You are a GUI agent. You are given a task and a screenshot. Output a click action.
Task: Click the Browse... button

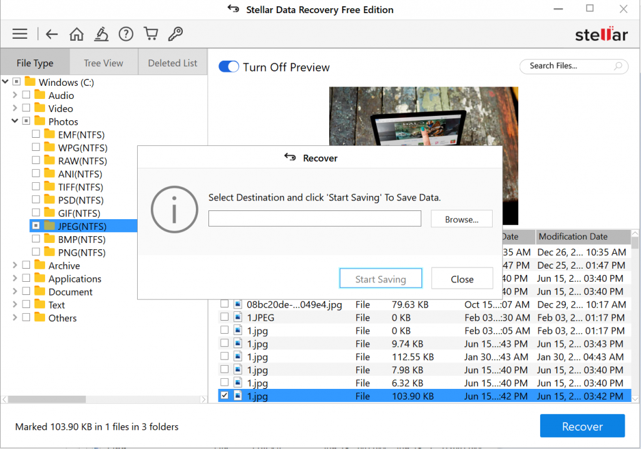coord(461,219)
